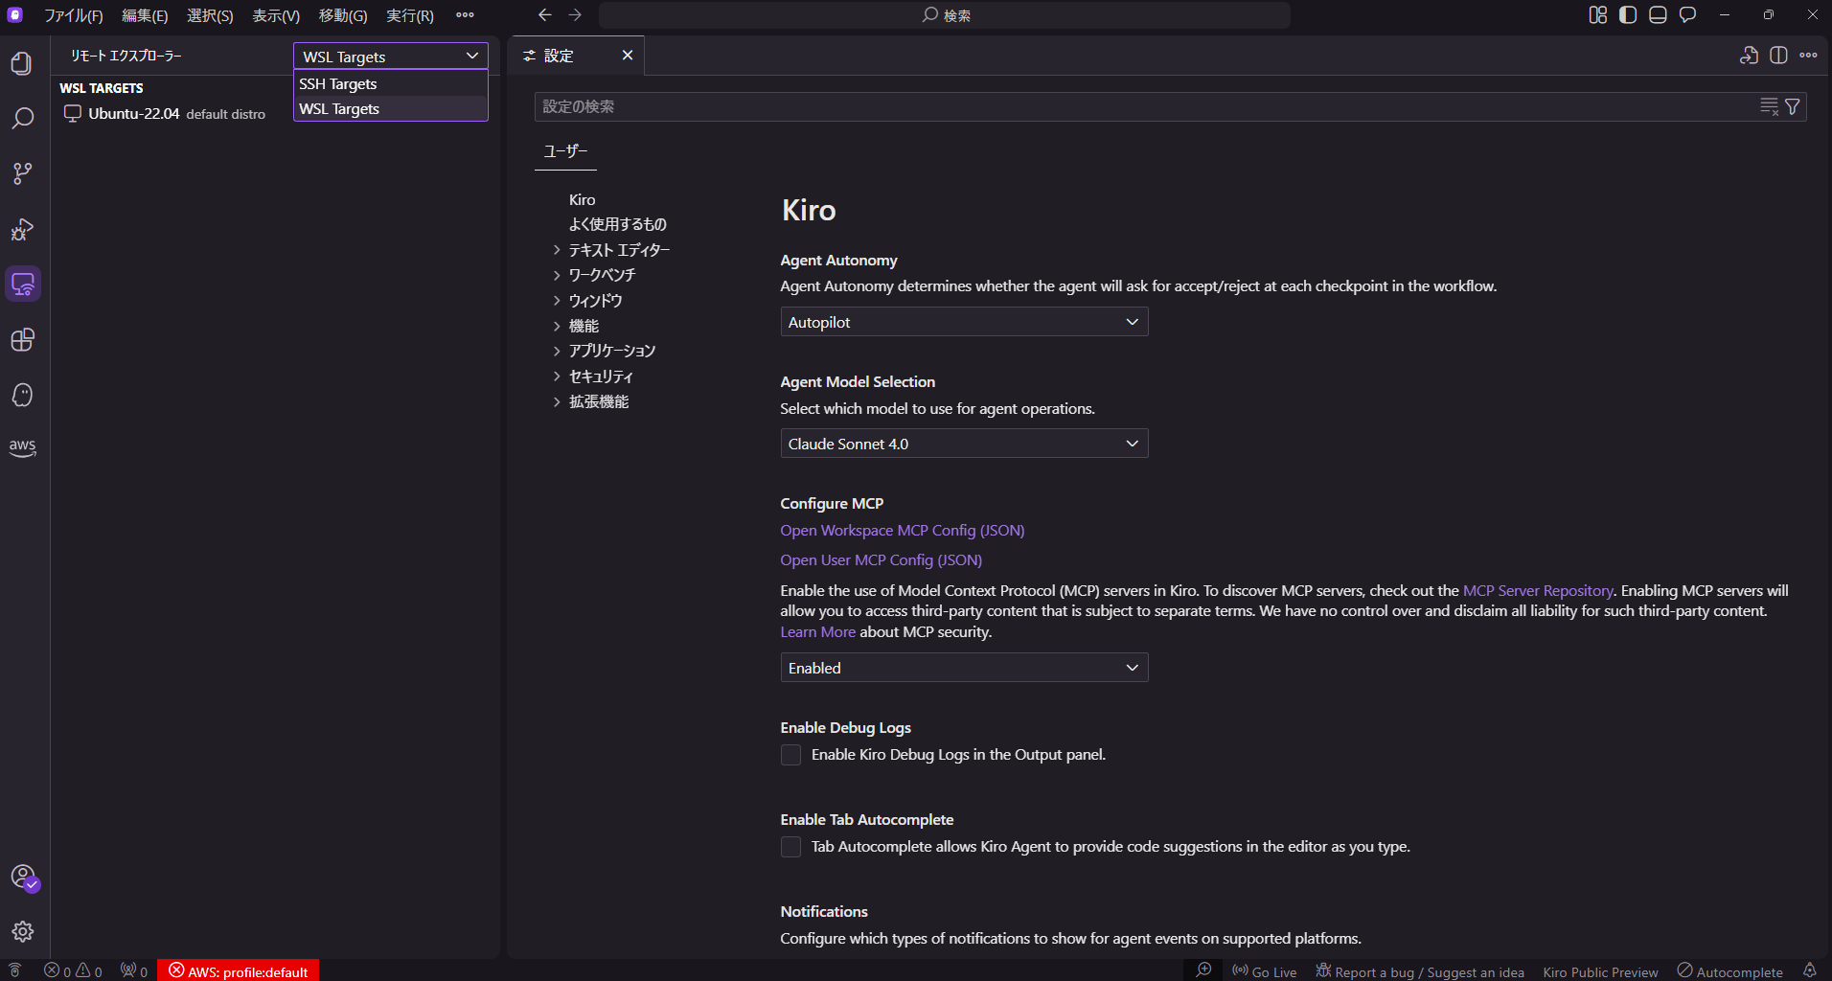Click the Learn More link

coord(817,631)
